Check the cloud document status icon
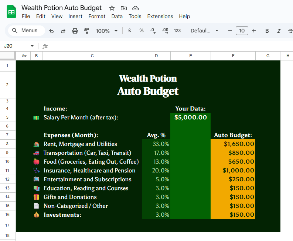The width and height of the screenshot is (293, 241). point(136,8)
